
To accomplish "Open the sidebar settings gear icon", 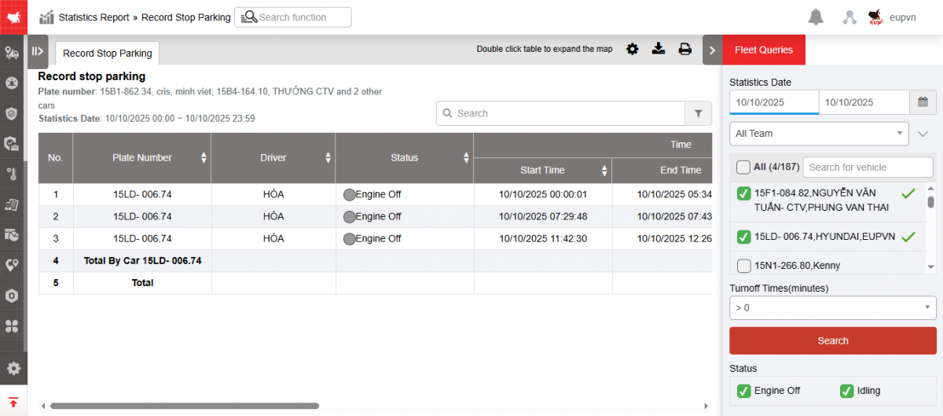I will pyautogui.click(x=13, y=368).
